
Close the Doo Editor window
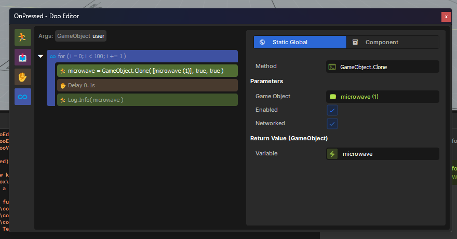tap(446, 17)
